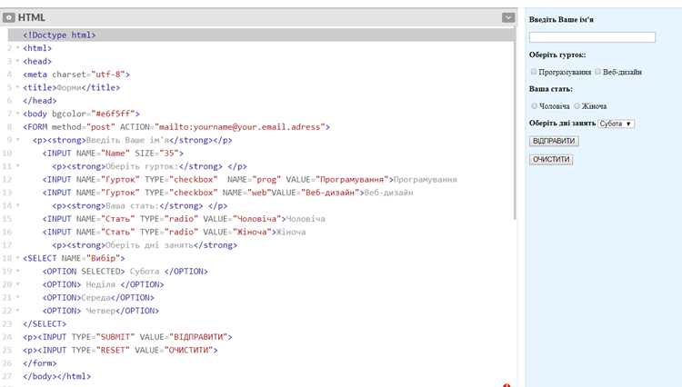Collapse the fold arrow on line 18 SELECT
The width and height of the screenshot is (682, 387).
pos(18,258)
